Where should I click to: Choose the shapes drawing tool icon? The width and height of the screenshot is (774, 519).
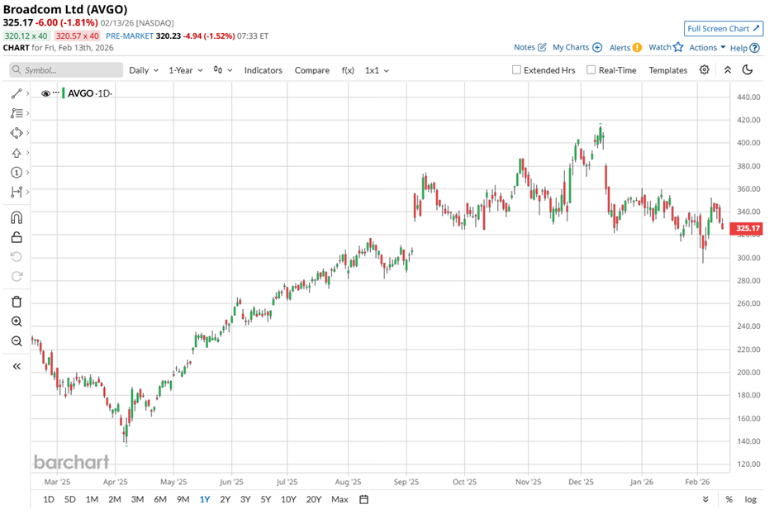(x=17, y=133)
